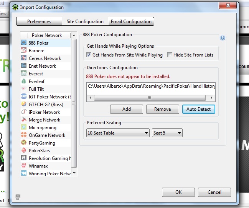Click the Full Tilt site icon

[x=24, y=89]
